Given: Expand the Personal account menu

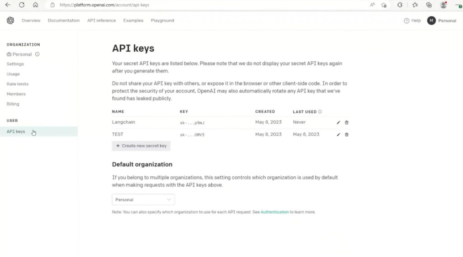Looking at the screenshot, I should (441, 21).
